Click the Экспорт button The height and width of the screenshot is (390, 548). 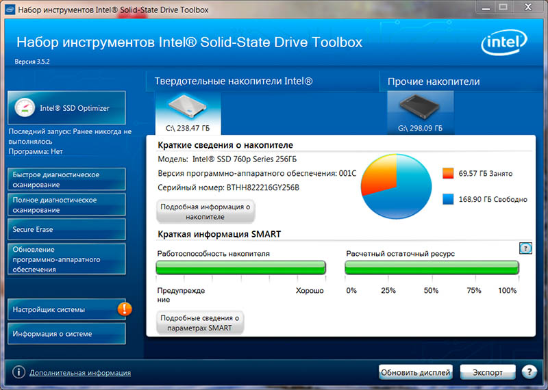488,372
